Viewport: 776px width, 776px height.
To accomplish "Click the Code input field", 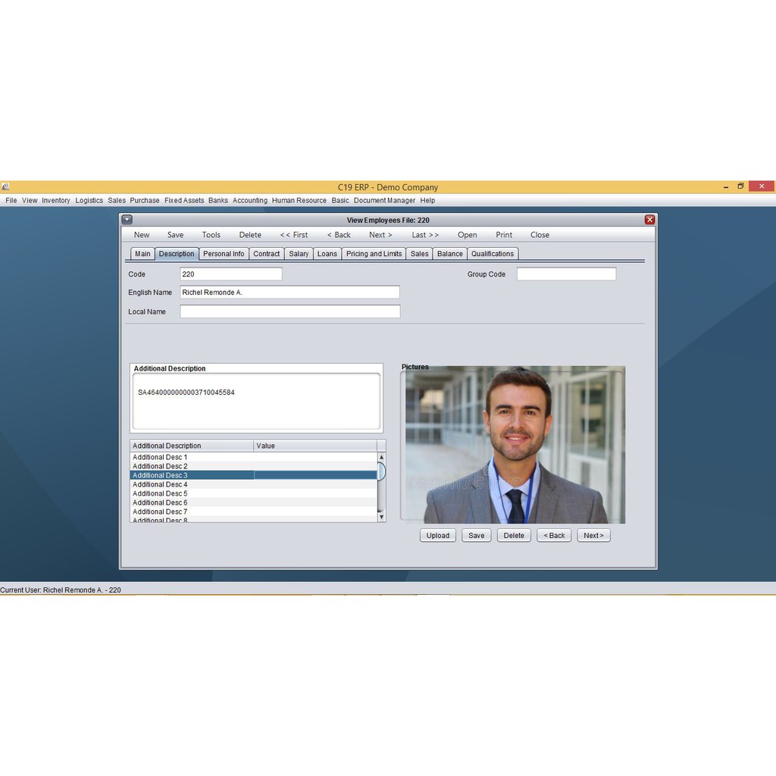I will [x=231, y=274].
